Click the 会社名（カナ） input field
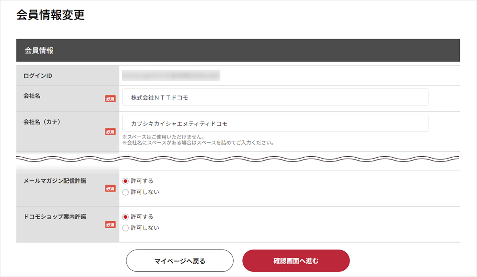The width and height of the screenshot is (477, 277). click(275, 123)
